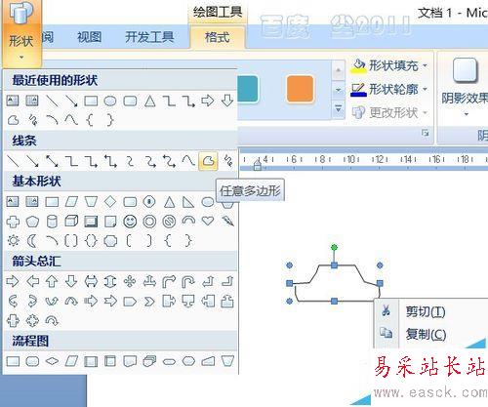The height and width of the screenshot is (407, 488).
Task: Click the indent marker on the ruler
Action: coord(258,164)
